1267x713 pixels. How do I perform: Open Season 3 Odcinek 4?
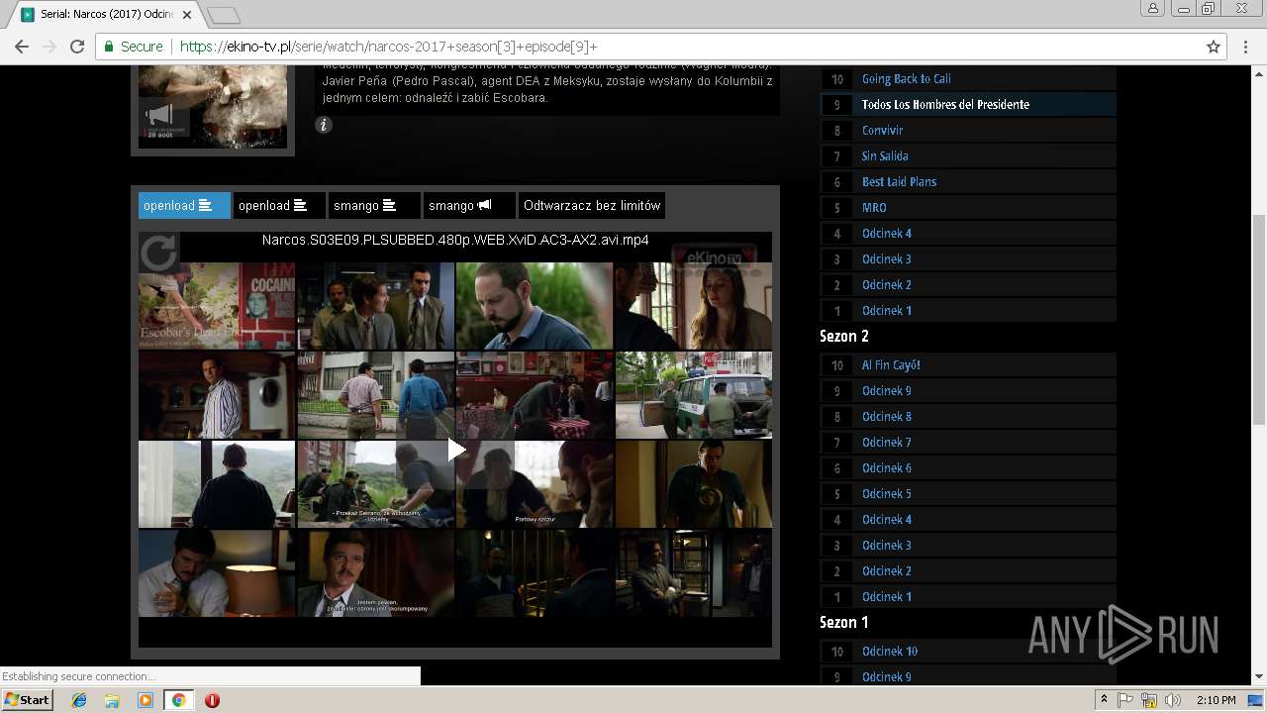[887, 233]
